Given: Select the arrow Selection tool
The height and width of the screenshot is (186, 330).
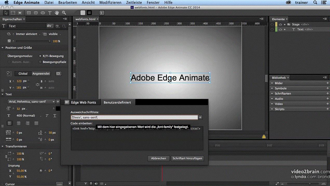Looking at the screenshot, I should (x=6, y=12).
